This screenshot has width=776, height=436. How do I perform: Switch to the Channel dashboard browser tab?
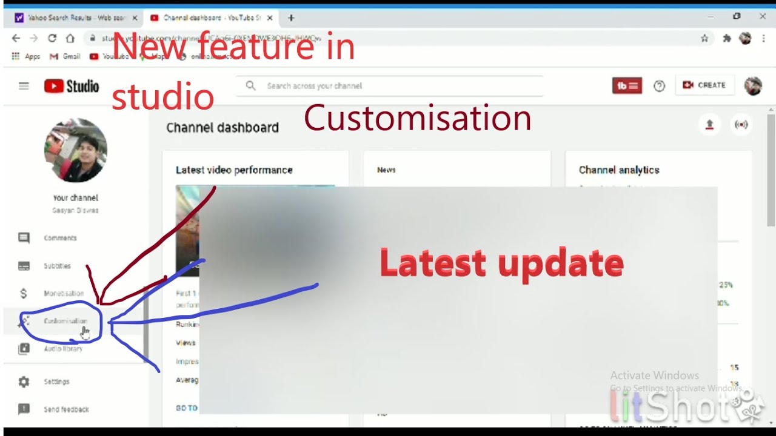(211, 18)
